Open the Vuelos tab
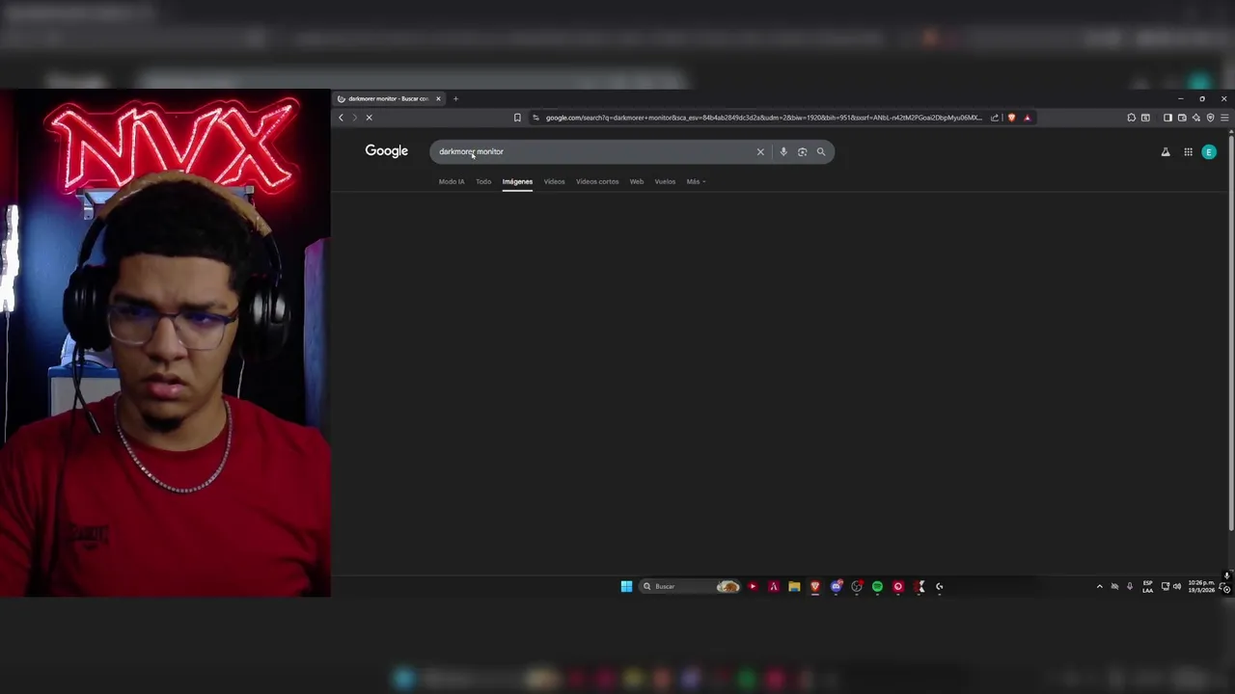Viewport: 1235px width, 694px height. [665, 181]
